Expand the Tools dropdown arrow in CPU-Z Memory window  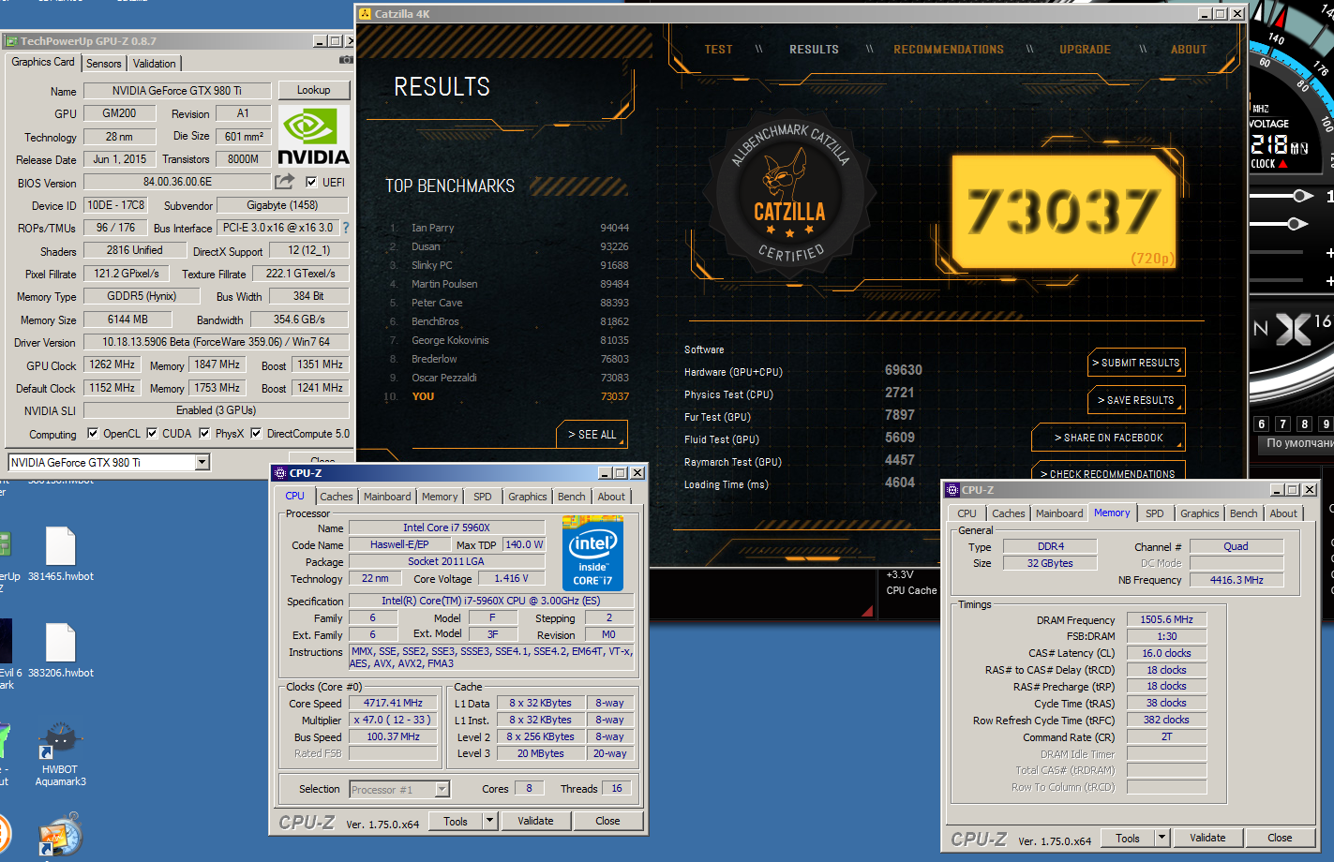[x=1162, y=838]
